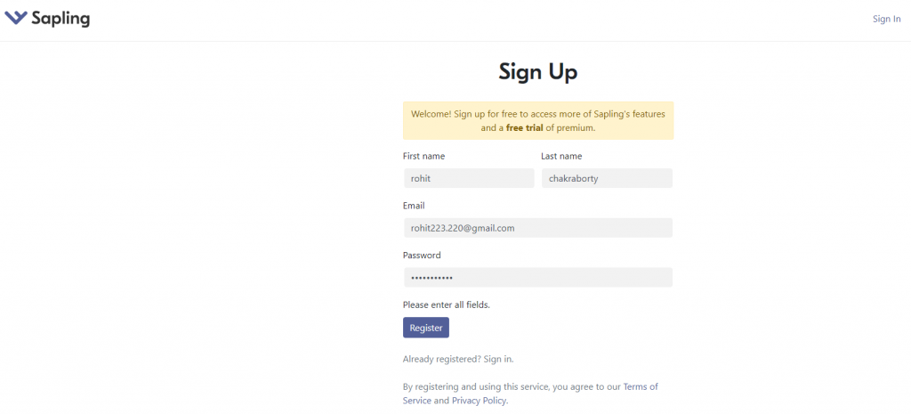Click the 'Email' field label
Viewport: 911px width, 414px height.
point(414,206)
